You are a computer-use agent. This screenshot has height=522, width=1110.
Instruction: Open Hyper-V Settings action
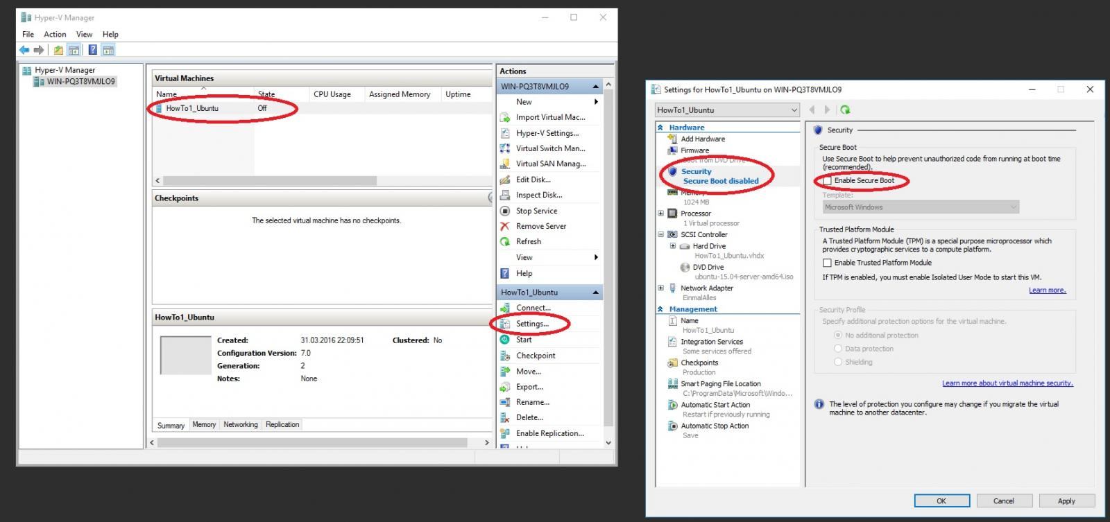pyautogui.click(x=547, y=133)
